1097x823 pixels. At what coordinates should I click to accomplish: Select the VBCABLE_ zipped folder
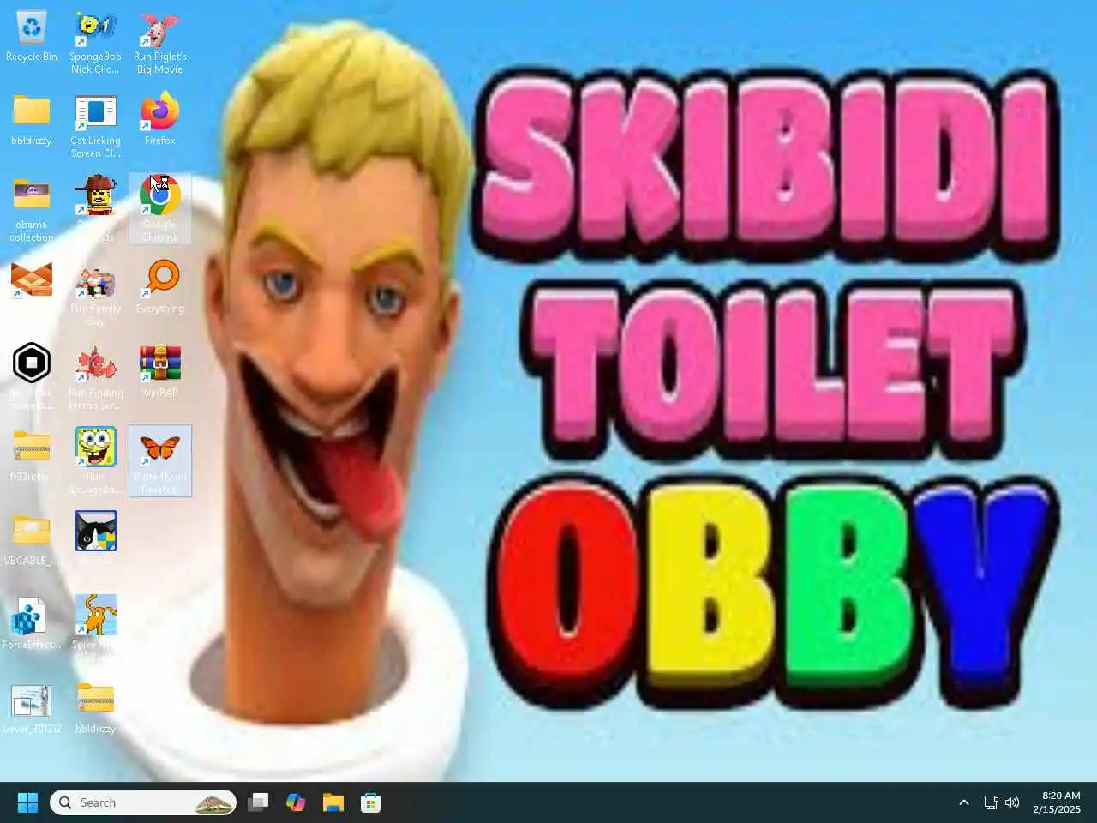pos(32,539)
